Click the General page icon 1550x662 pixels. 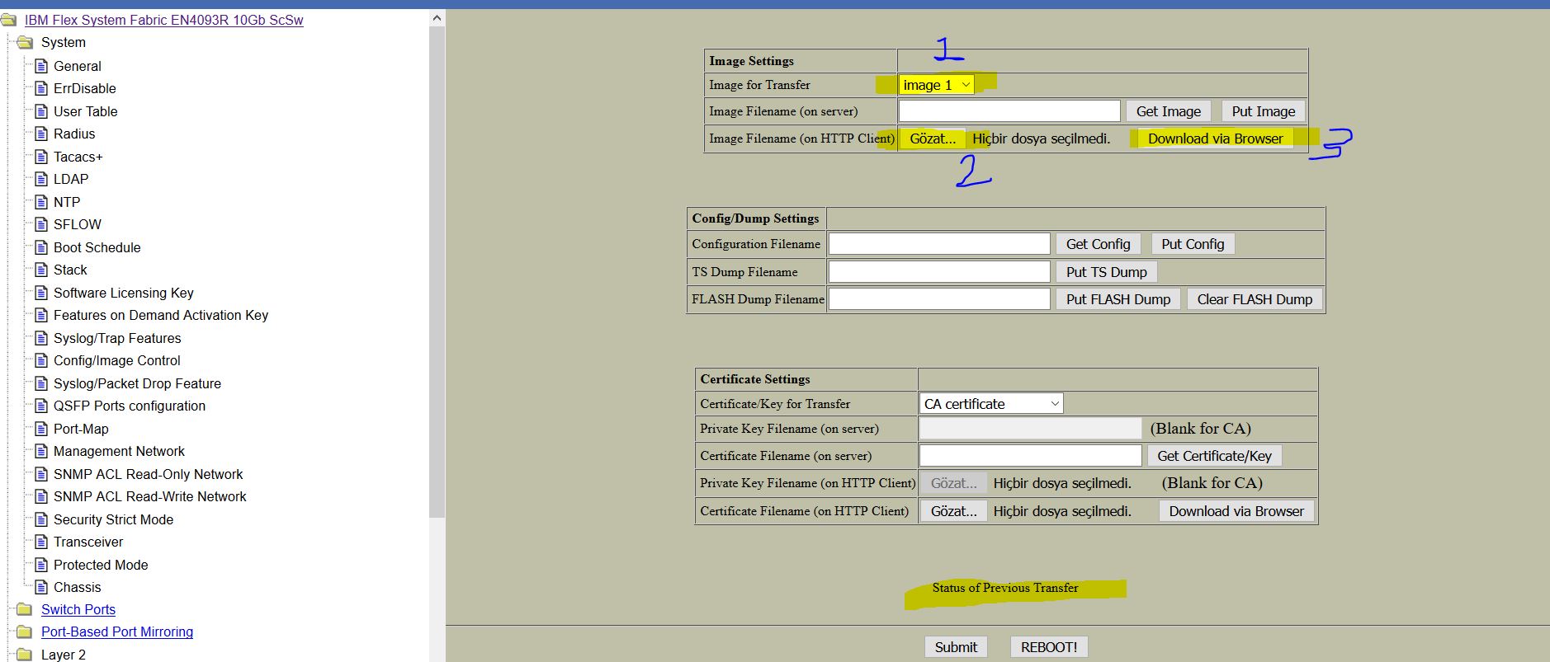pyautogui.click(x=41, y=66)
